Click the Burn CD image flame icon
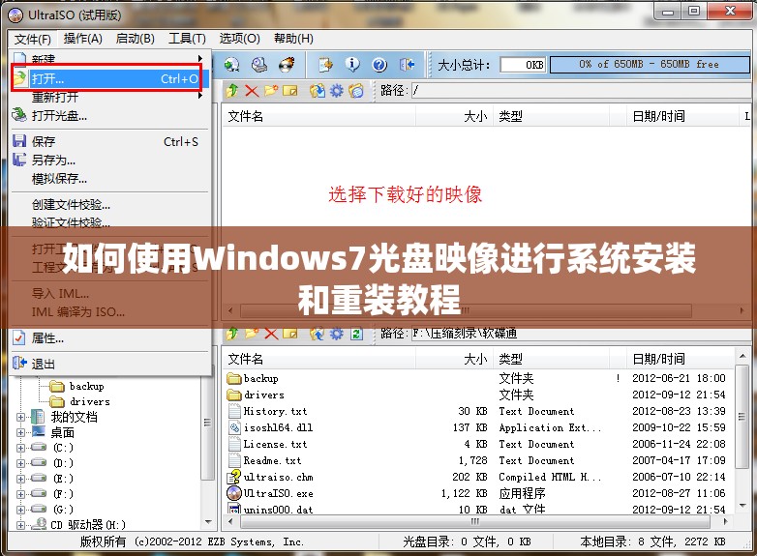757x556 pixels. [287, 64]
